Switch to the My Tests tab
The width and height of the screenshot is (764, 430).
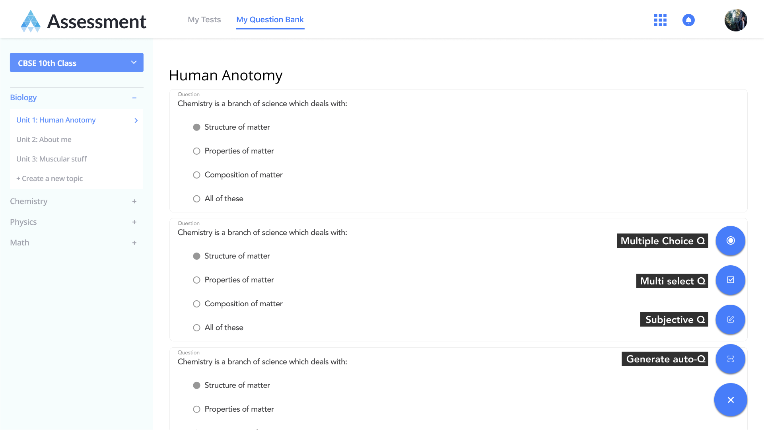point(204,19)
